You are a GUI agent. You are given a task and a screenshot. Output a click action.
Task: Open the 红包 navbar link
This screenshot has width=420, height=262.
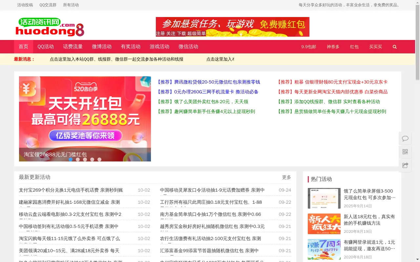[354, 47]
